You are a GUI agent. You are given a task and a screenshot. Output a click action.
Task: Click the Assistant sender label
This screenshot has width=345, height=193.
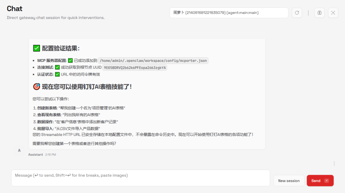(x=35, y=154)
